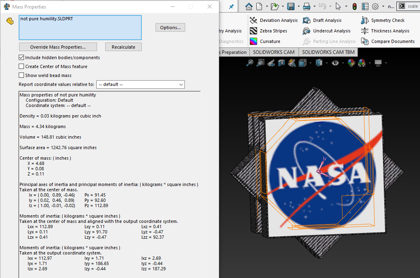Choose the Select cursor tool

pos(338,6)
